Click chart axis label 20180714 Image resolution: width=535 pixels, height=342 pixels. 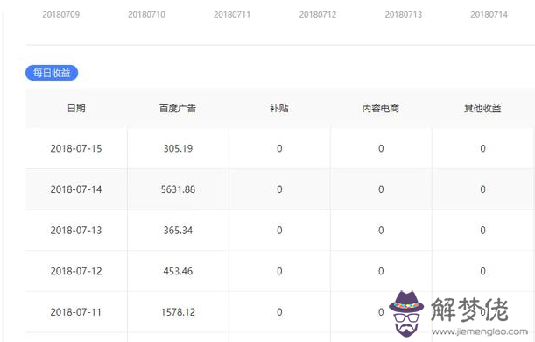[489, 15]
